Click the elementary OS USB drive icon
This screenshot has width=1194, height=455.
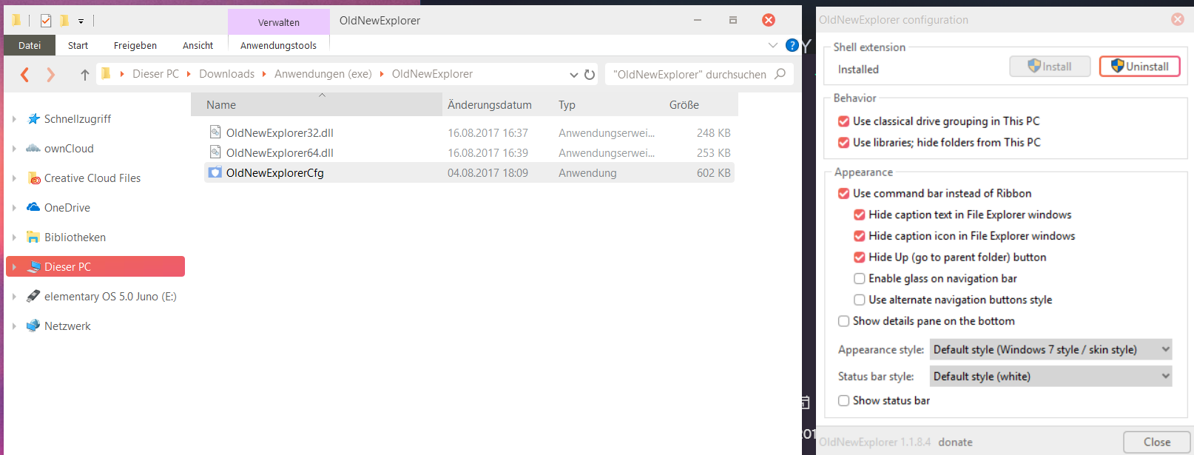tap(33, 296)
